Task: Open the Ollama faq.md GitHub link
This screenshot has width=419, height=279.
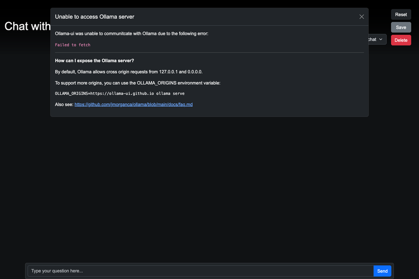Action: [134, 104]
